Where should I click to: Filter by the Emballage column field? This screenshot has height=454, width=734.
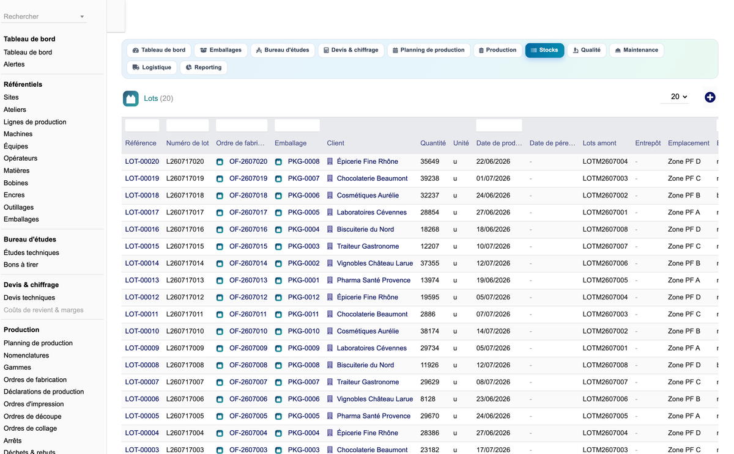(x=297, y=125)
